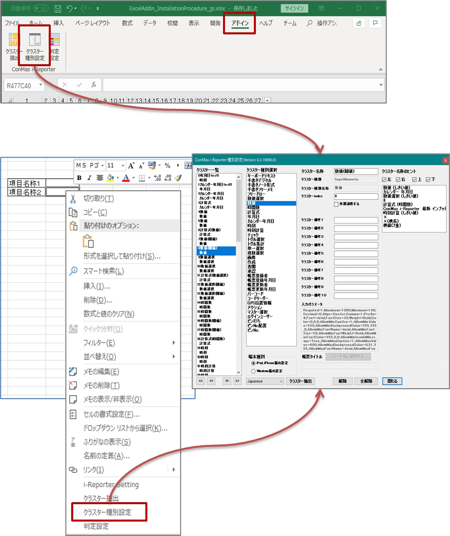Screen dimensions: 450x536
Task: Click the Save icon in title bar
Action: (x=58, y=8)
